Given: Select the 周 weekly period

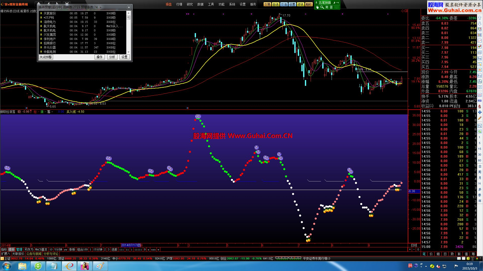Looking at the screenshot, I should [x=480, y=172].
